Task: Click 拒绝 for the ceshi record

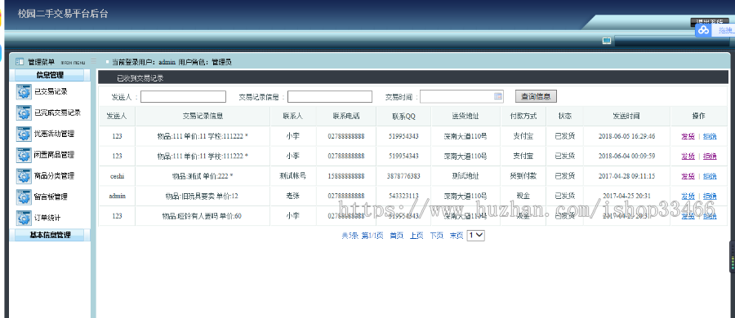Action: pyautogui.click(x=710, y=177)
